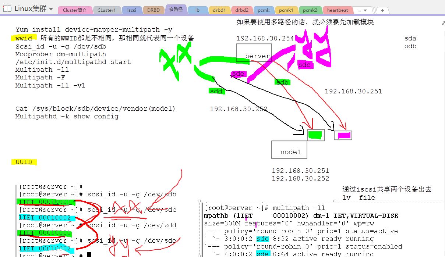The width and height of the screenshot is (445, 257).
Task: Switch to the Cluster简介 tab
Action: click(75, 10)
